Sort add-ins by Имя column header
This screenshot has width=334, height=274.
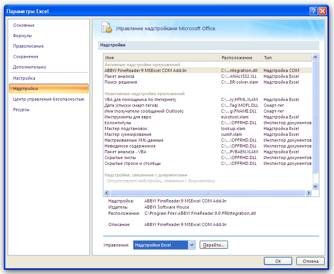coord(162,58)
